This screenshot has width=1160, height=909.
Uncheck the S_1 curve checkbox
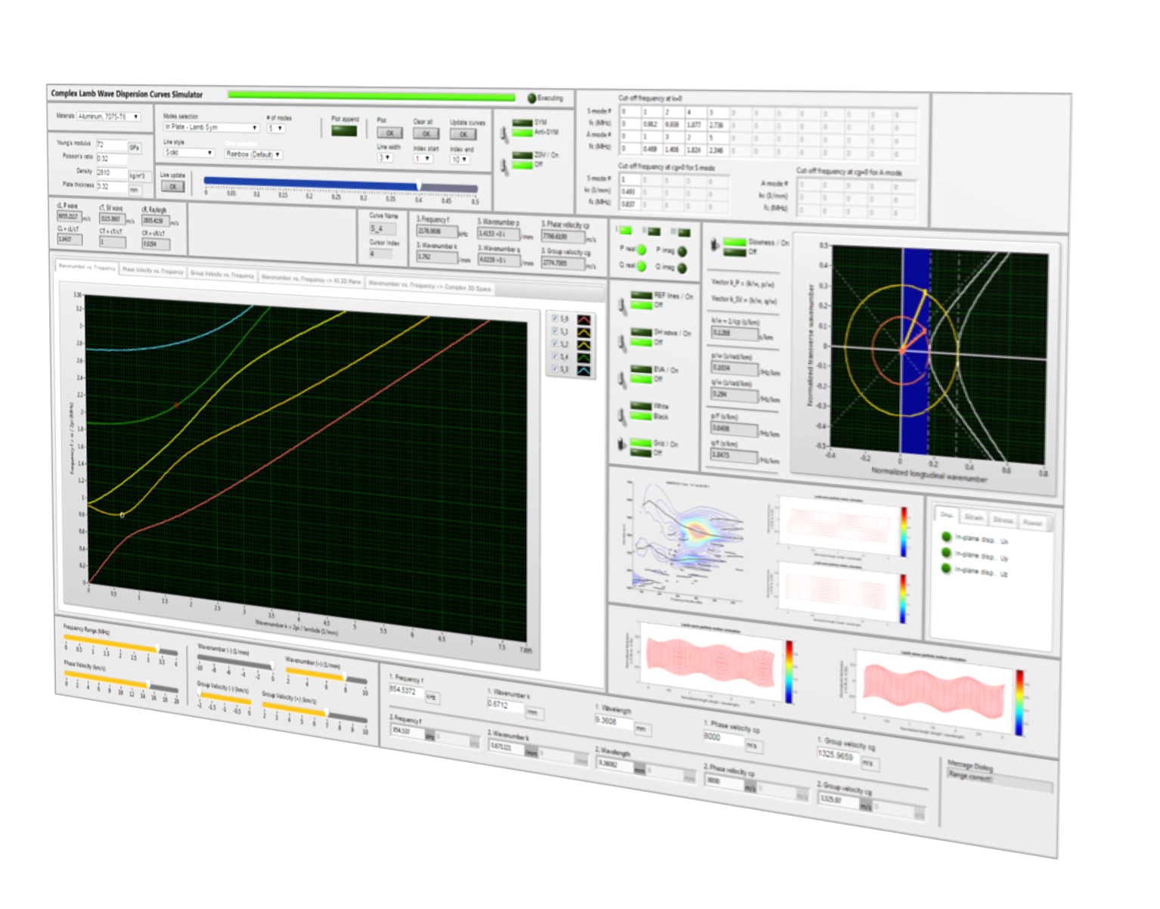(x=554, y=331)
